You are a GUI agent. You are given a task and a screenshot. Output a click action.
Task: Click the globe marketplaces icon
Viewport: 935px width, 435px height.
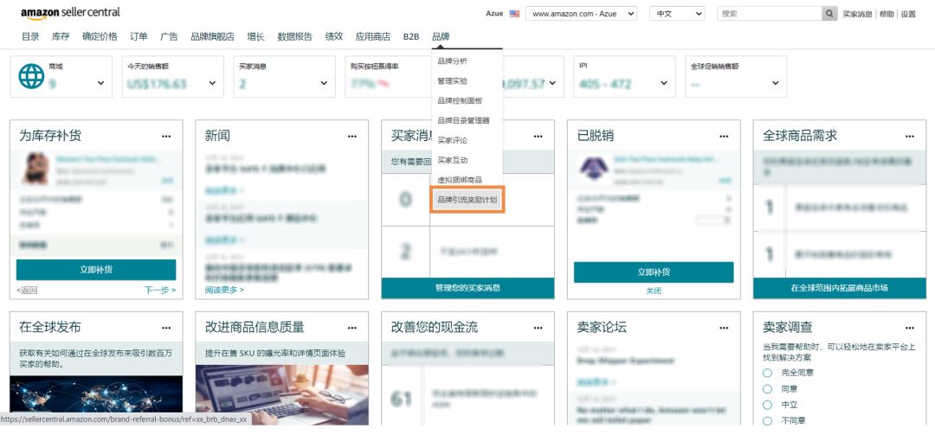[31, 76]
